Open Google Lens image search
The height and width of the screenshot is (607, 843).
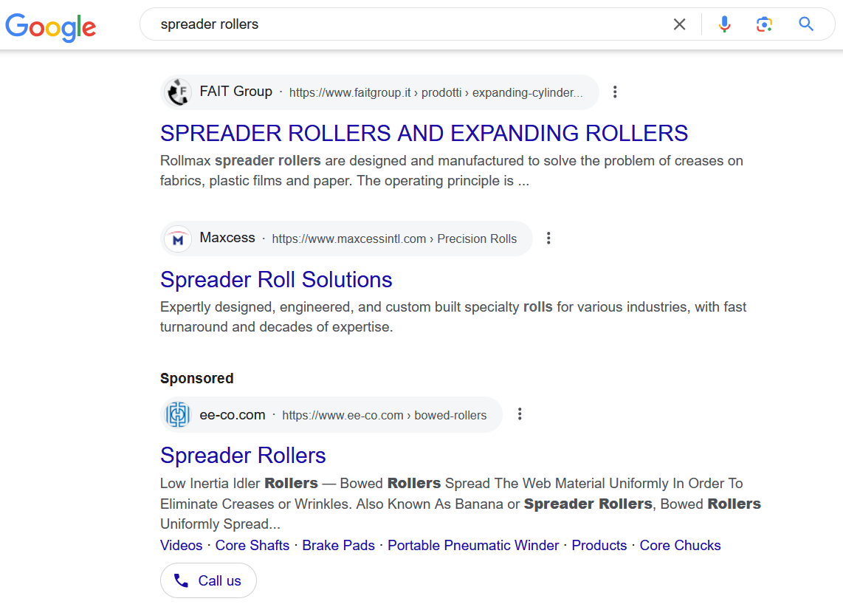coord(764,24)
